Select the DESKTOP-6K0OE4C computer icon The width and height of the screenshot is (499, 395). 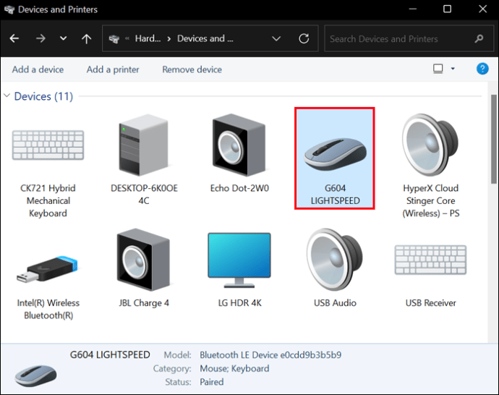(x=144, y=145)
